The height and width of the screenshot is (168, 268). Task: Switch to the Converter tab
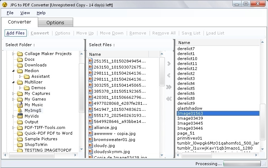[x=20, y=22]
